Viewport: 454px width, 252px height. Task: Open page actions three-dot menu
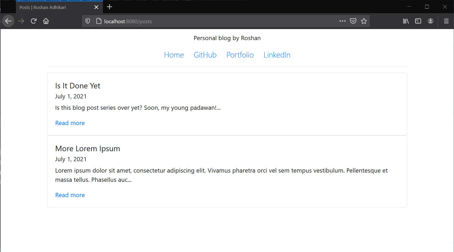(x=343, y=21)
